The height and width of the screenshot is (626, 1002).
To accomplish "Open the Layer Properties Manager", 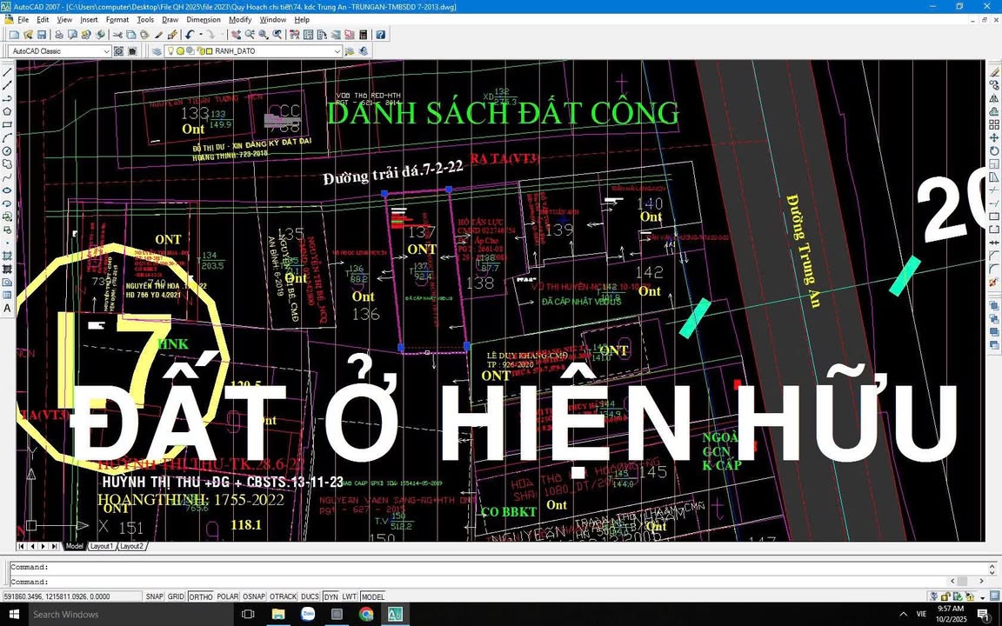I will click(157, 50).
